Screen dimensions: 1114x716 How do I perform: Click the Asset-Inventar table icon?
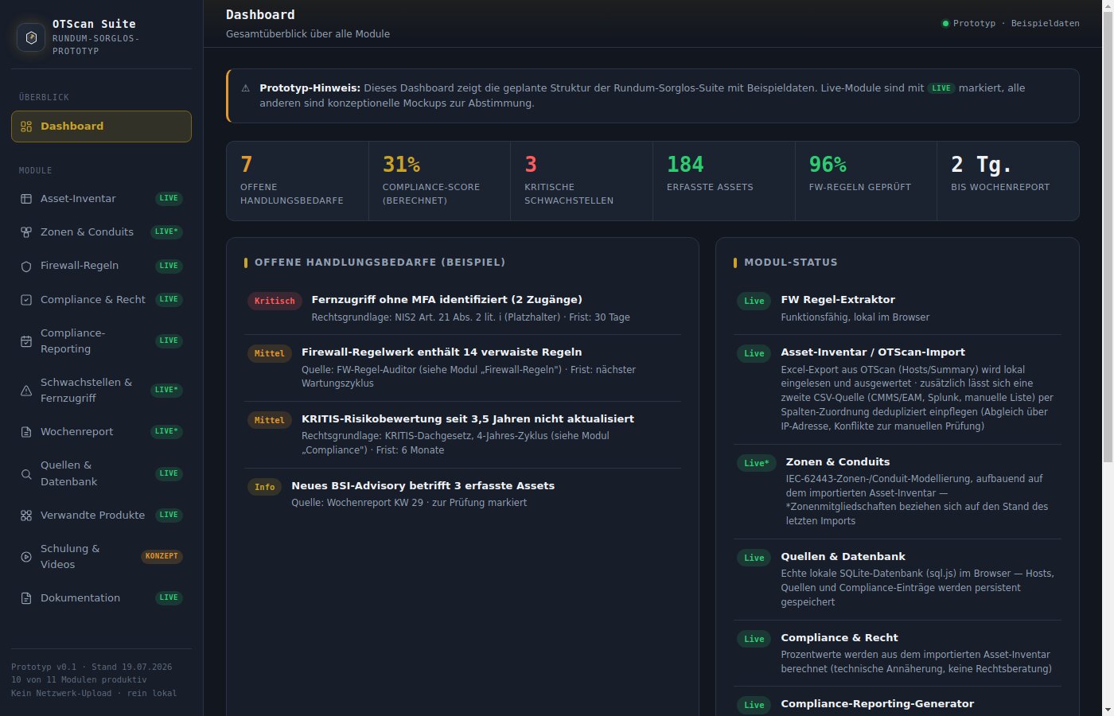pos(26,199)
